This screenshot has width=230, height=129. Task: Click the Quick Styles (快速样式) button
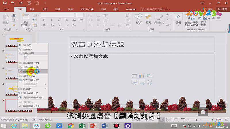(x=159, y=19)
